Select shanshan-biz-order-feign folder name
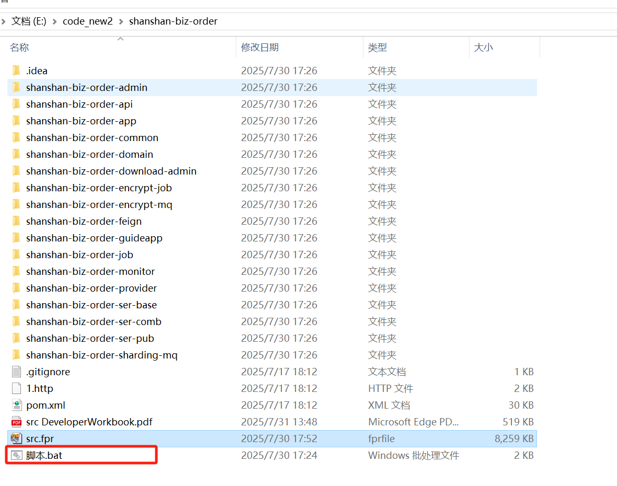 tap(84, 221)
